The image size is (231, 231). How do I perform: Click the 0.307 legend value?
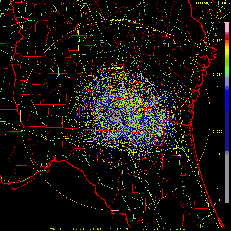click(x=217, y=177)
